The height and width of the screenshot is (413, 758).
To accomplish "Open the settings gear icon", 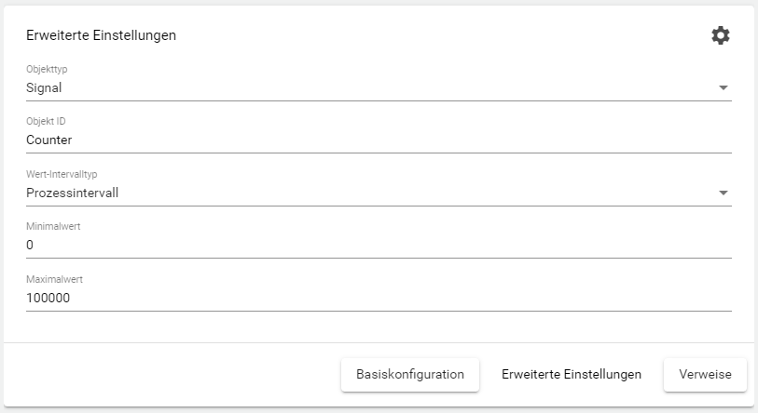I will 721,35.
